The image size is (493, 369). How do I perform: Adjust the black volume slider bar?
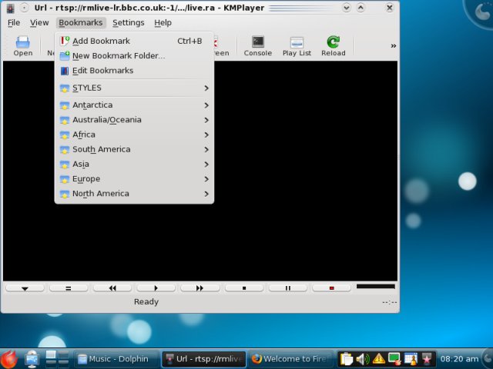(x=375, y=287)
